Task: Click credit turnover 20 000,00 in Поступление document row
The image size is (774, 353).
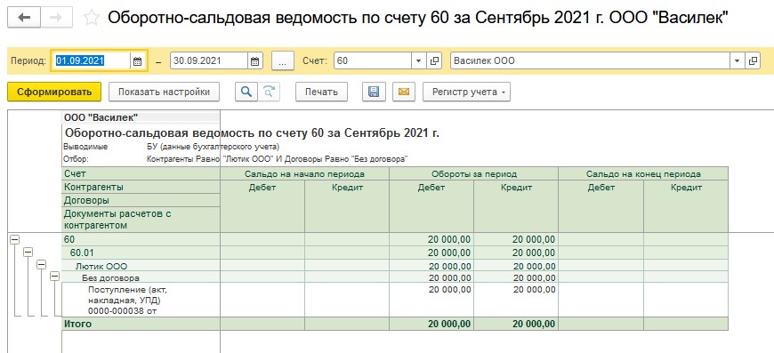Action: click(516, 301)
